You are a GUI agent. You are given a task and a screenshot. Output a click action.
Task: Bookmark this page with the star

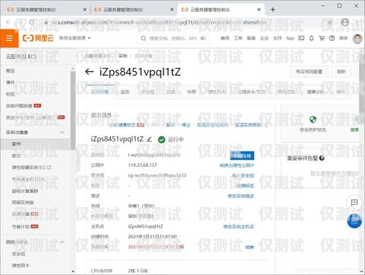tap(330, 23)
